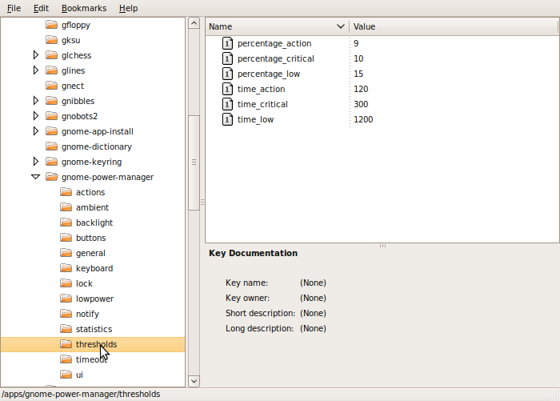This screenshot has height=401, width=560.
Task: Click the Key Documentation heading
Action: (x=253, y=253)
